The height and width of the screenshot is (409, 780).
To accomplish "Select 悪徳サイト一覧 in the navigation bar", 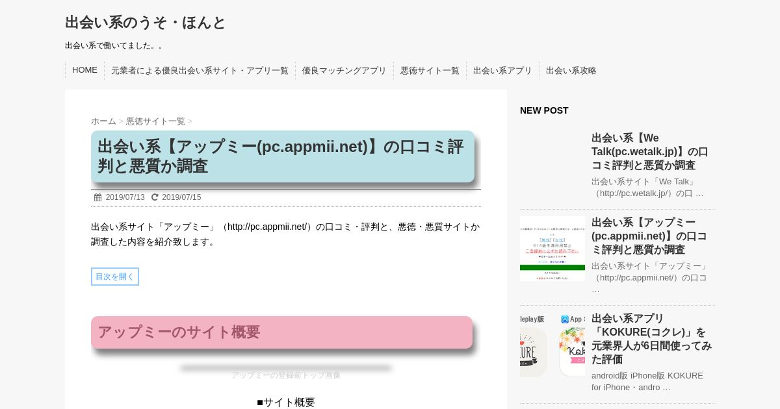I will click(430, 70).
